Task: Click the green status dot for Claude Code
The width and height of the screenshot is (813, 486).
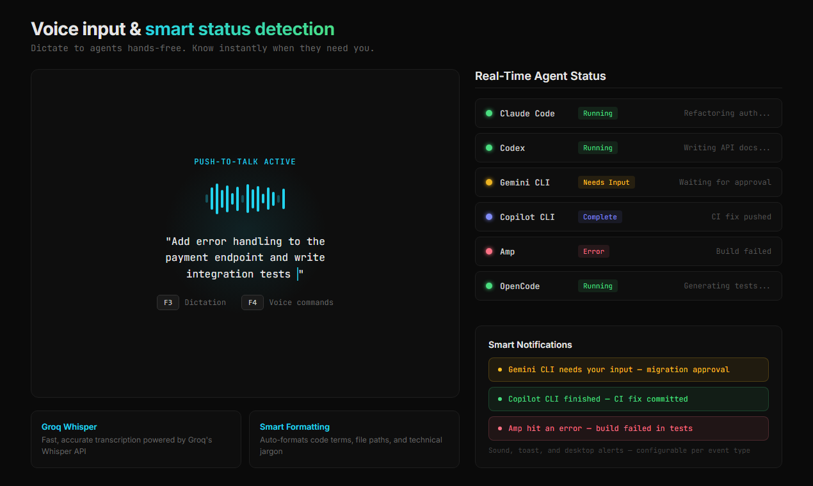Action: pos(489,113)
